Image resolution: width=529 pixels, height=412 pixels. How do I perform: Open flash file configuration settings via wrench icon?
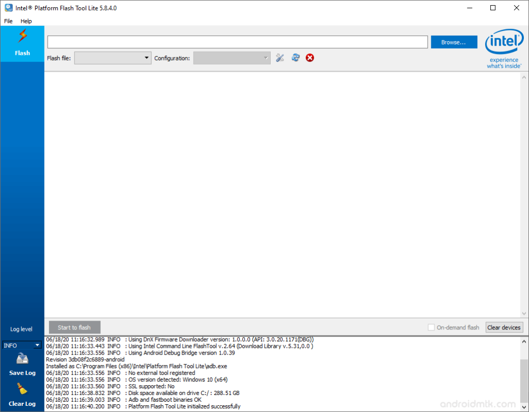(x=280, y=58)
